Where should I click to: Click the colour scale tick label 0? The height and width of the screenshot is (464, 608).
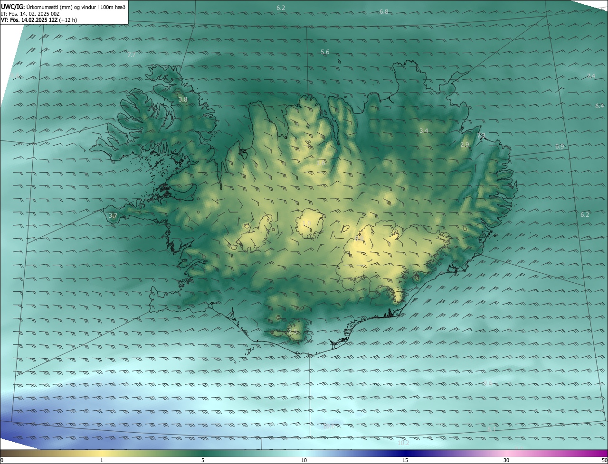point(2,460)
